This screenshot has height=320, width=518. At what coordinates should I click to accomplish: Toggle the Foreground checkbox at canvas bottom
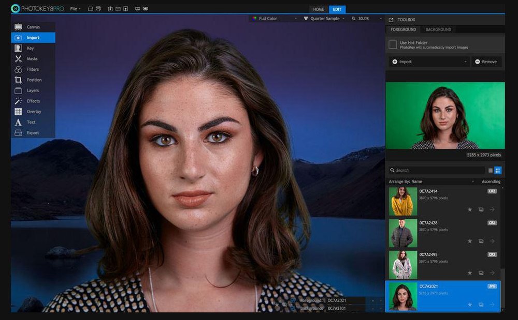tap(293, 300)
